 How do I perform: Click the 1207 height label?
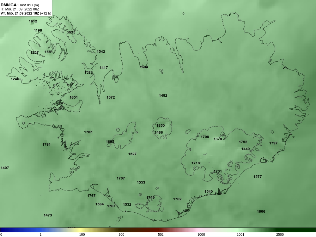click(34, 52)
